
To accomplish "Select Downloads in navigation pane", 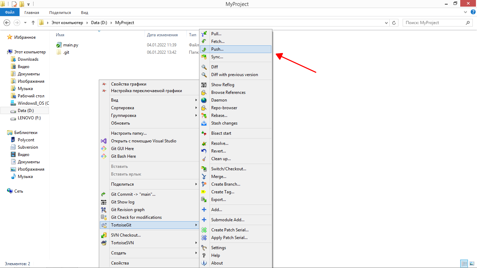I will pyautogui.click(x=28, y=59).
